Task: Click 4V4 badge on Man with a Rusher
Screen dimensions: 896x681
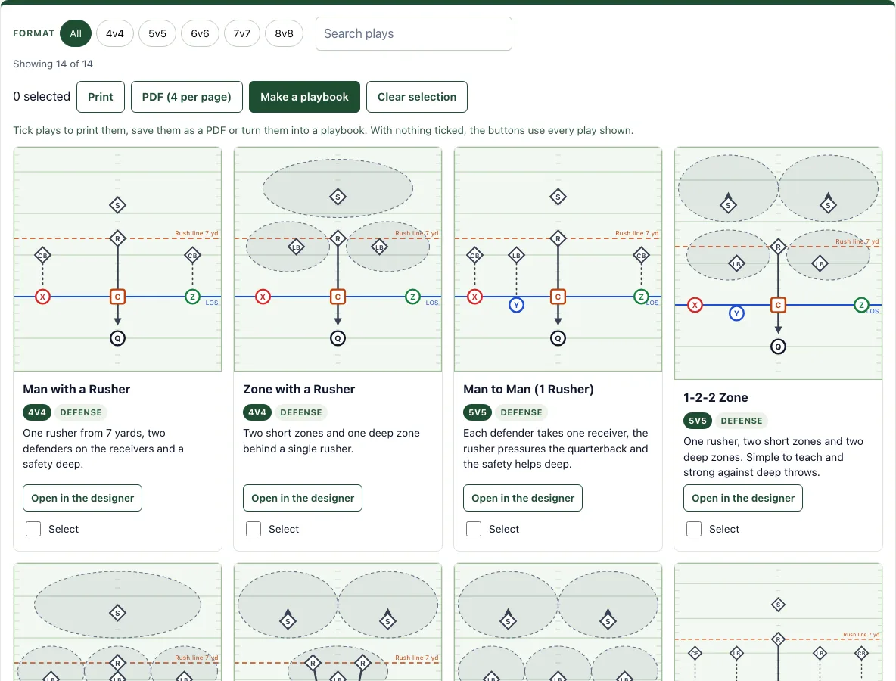Action: [x=37, y=412]
